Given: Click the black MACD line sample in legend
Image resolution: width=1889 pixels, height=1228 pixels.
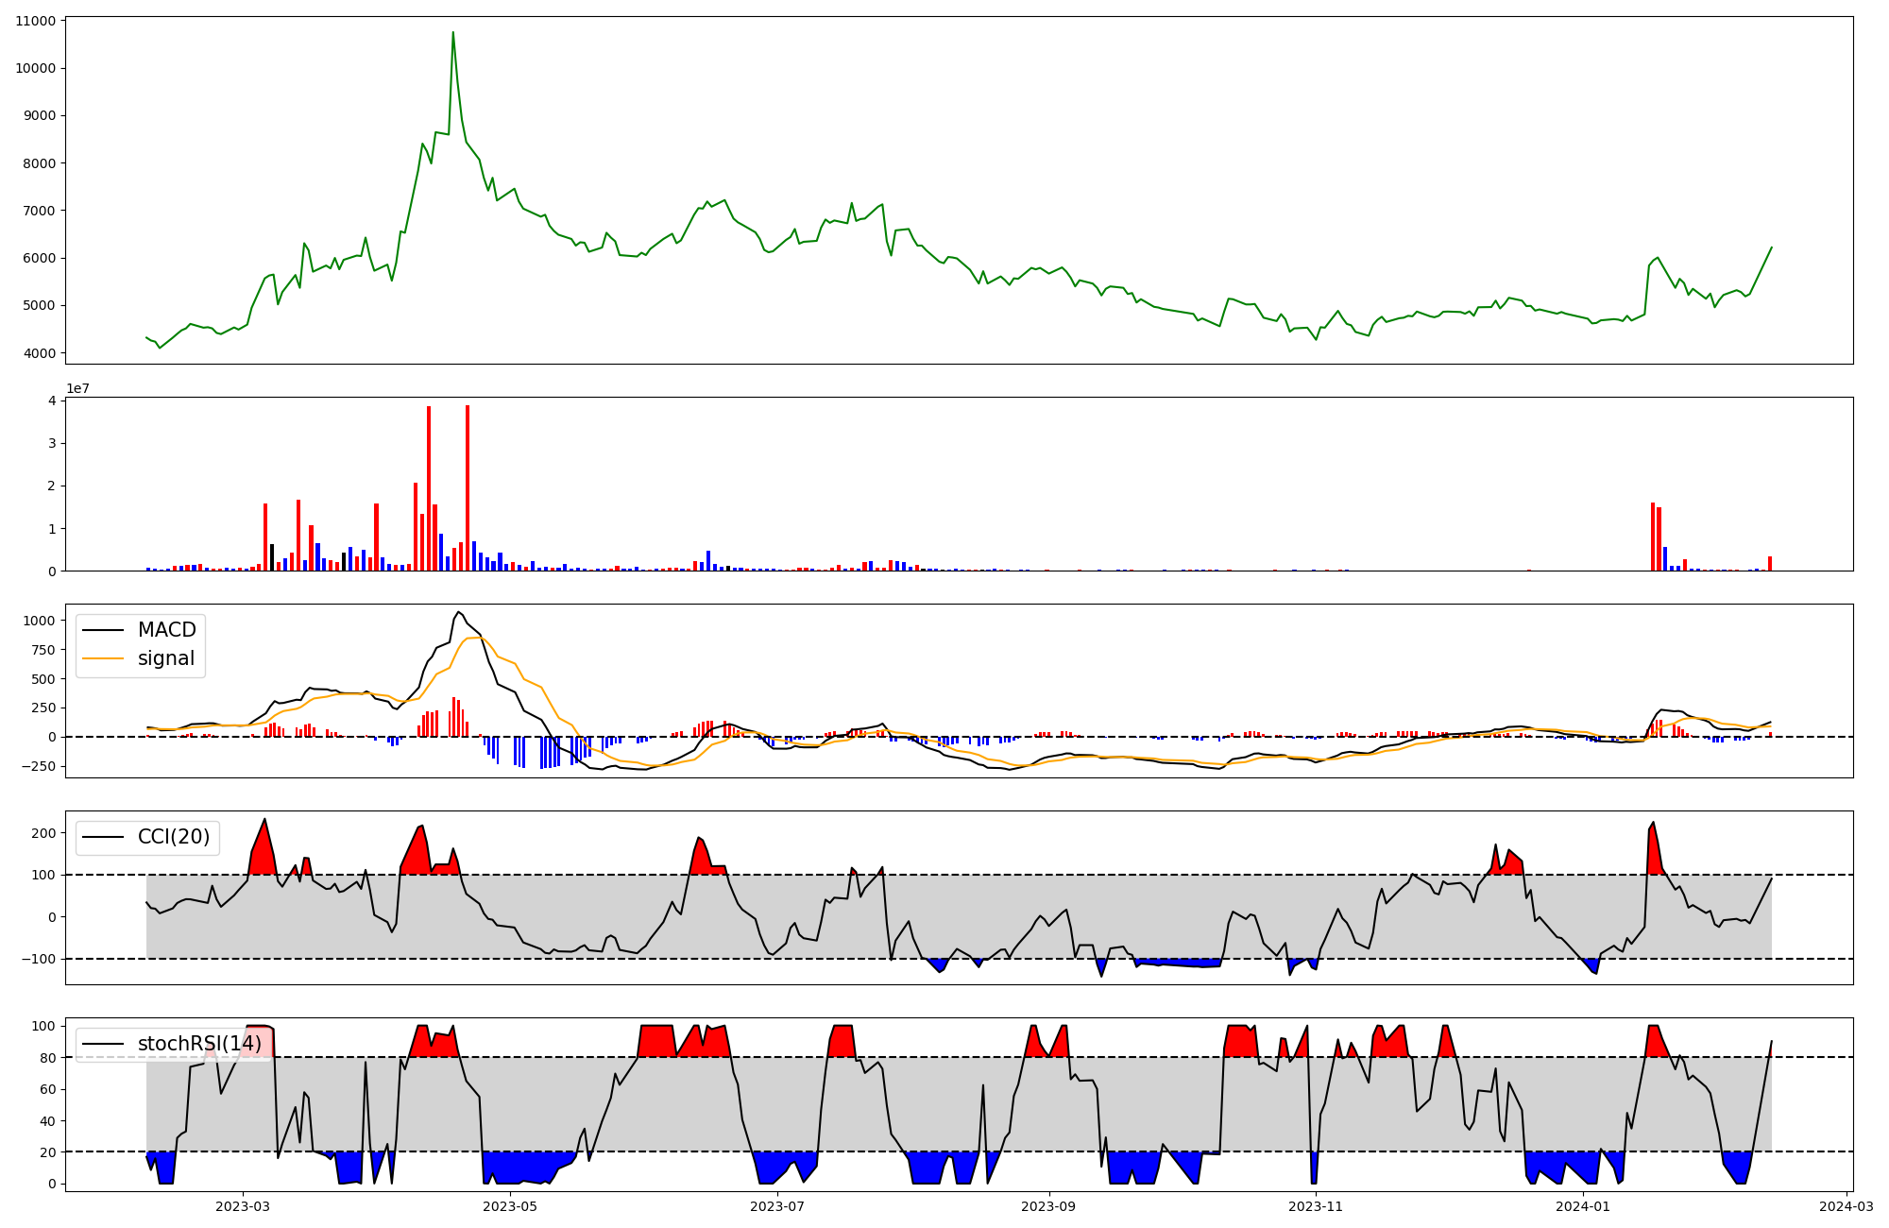Looking at the screenshot, I should pyautogui.click(x=103, y=630).
